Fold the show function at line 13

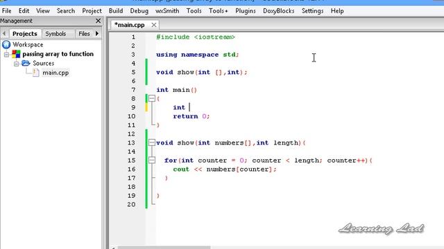click(x=152, y=142)
